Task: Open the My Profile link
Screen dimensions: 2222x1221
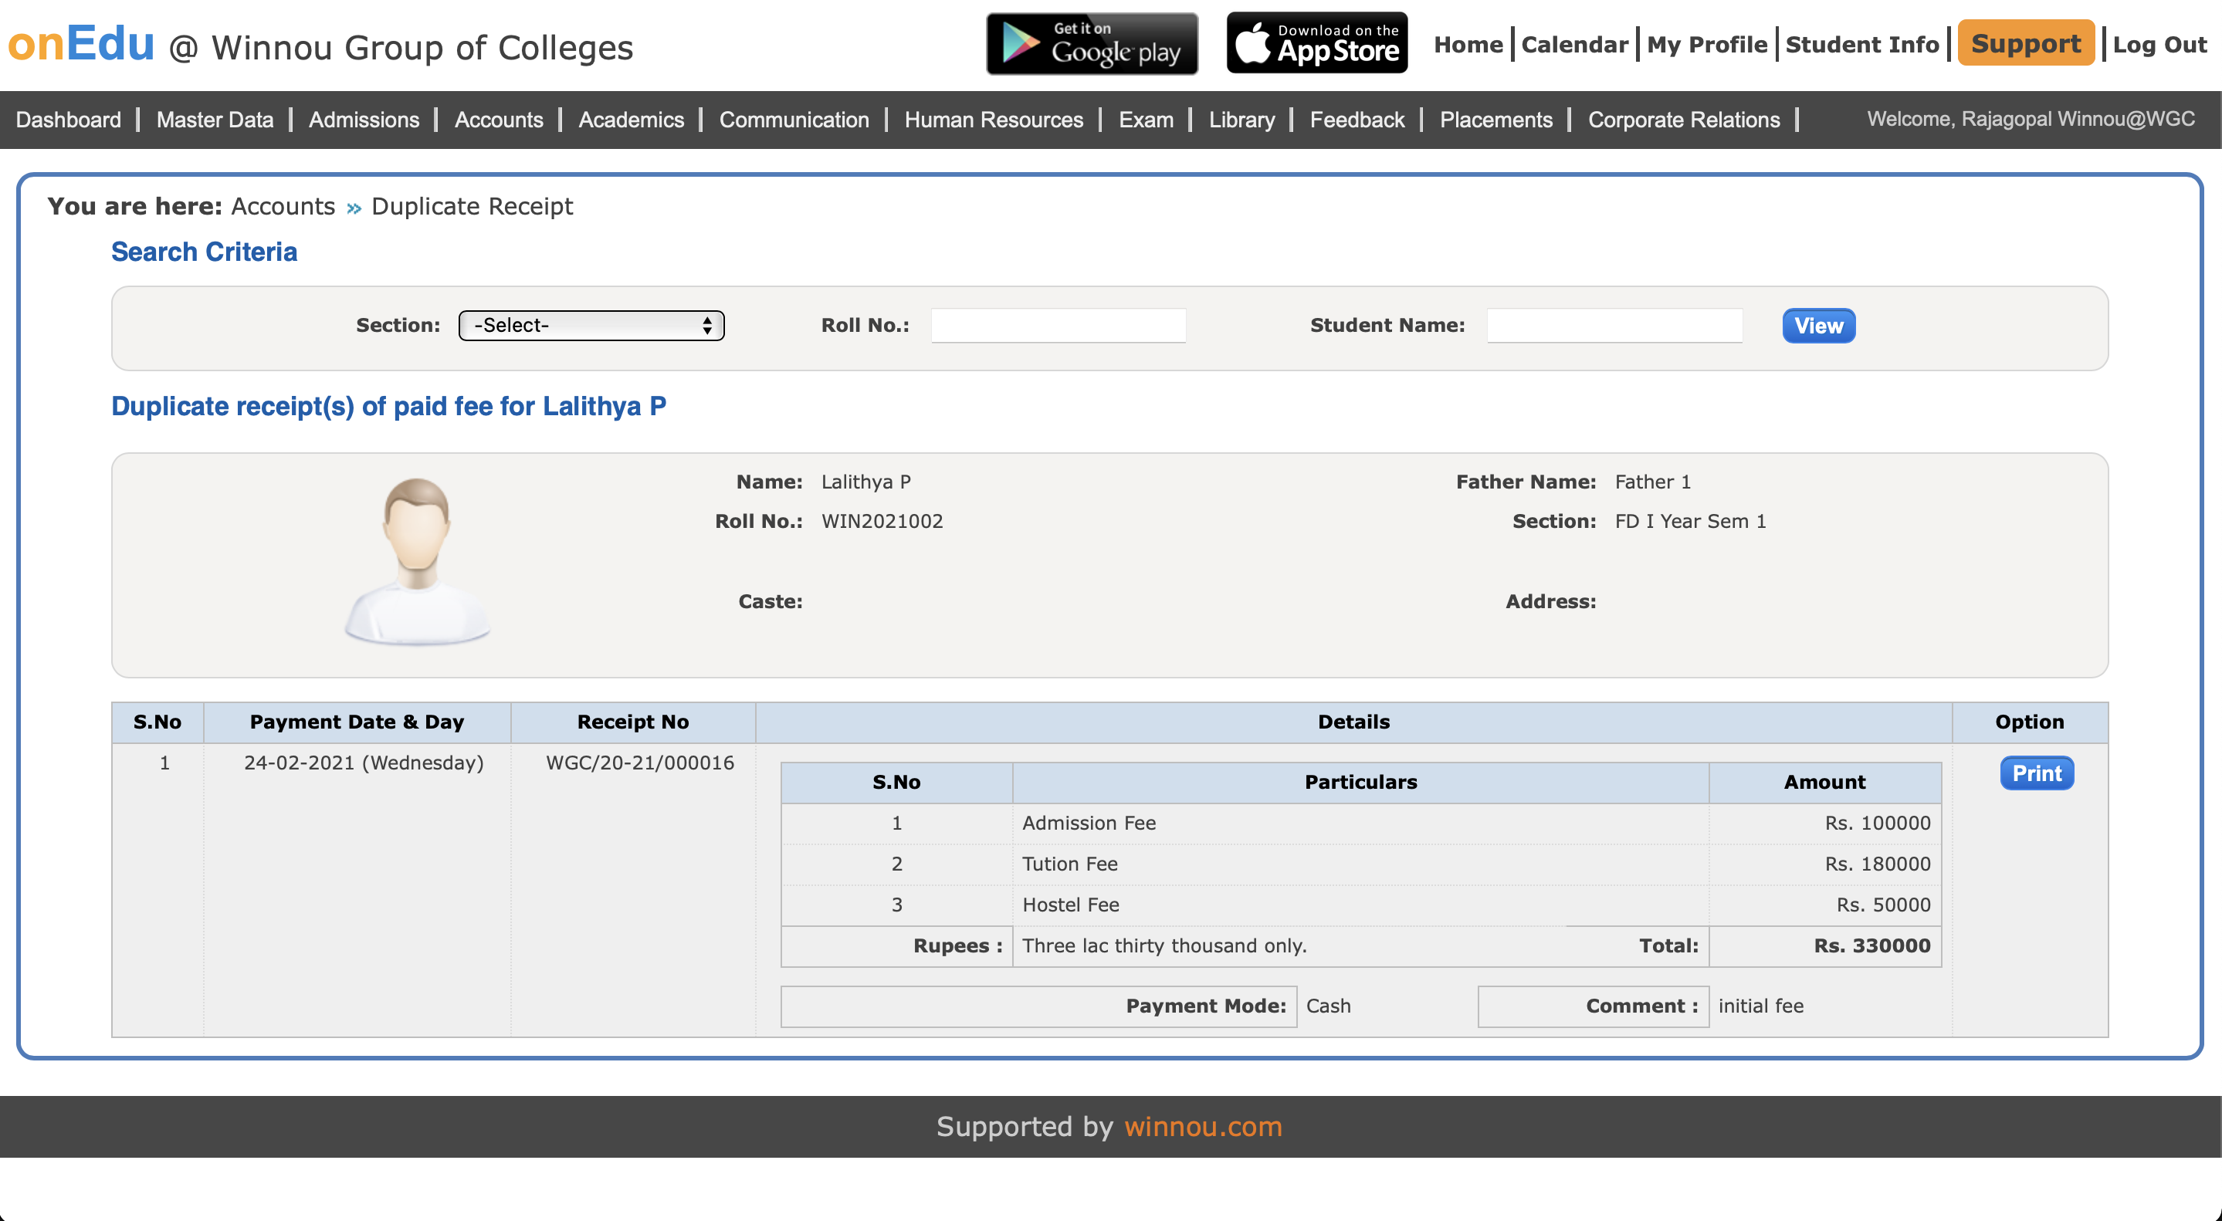Action: pyautogui.click(x=1706, y=45)
